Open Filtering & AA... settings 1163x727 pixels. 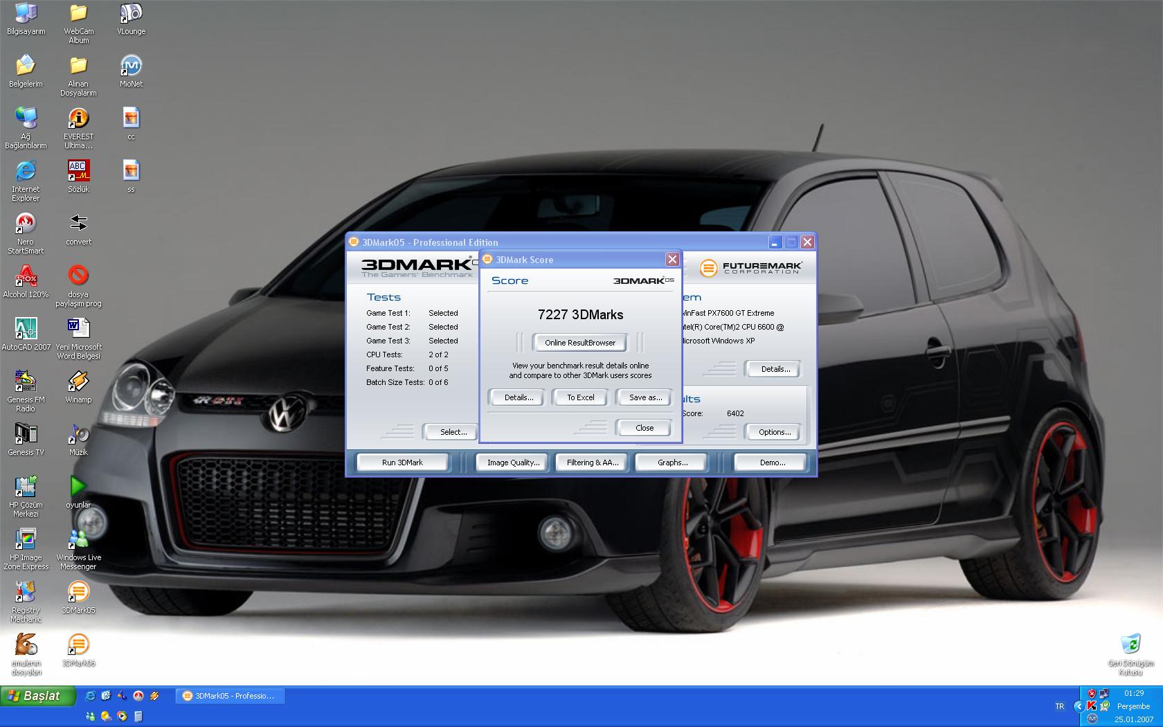tap(592, 463)
